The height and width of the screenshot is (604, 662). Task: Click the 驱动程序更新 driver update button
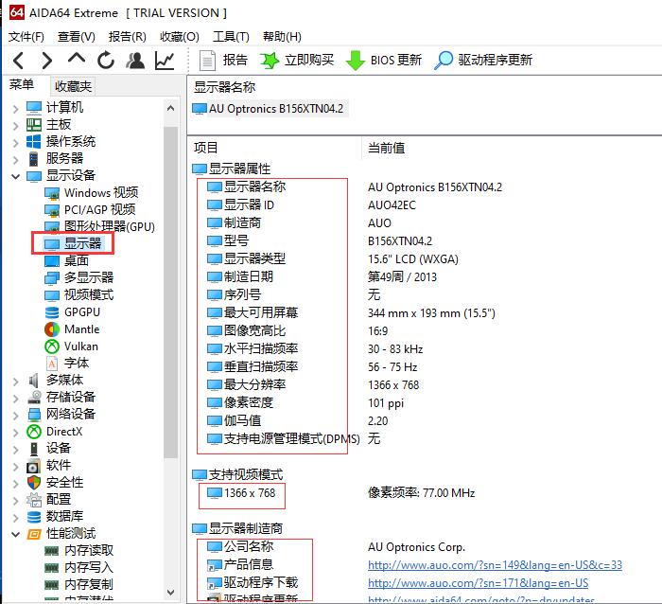tap(483, 61)
